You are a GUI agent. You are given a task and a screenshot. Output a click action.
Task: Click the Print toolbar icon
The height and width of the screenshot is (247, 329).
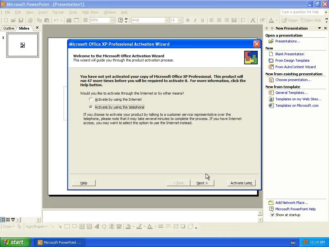pyautogui.click(x=30, y=20)
